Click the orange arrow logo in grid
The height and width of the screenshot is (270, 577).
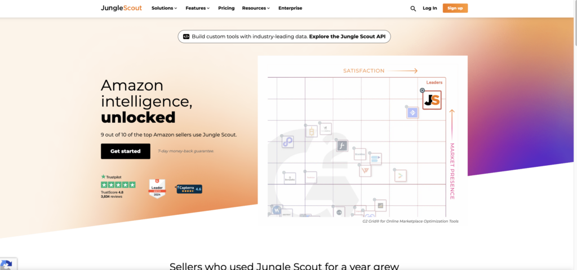tap(401, 176)
